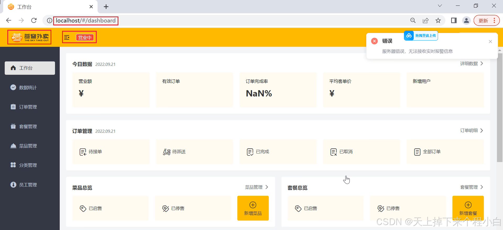The image size is (503, 230).
Task: Click 已停售 in 套餐总览
Action: pos(408,208)
